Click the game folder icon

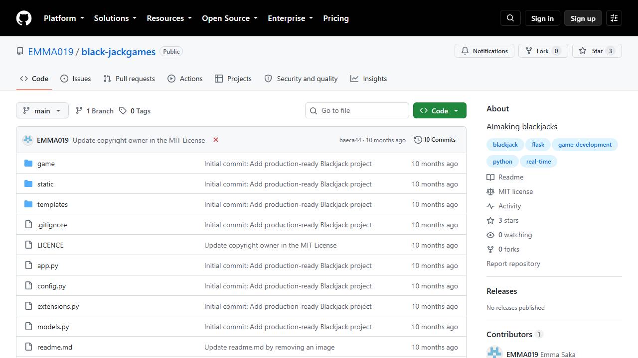tap(28, 164)
